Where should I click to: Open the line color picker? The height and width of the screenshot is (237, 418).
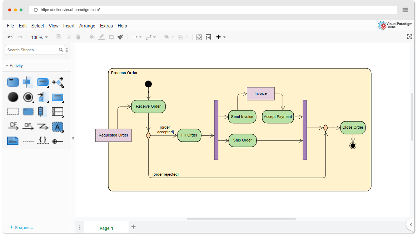point(102,37)
